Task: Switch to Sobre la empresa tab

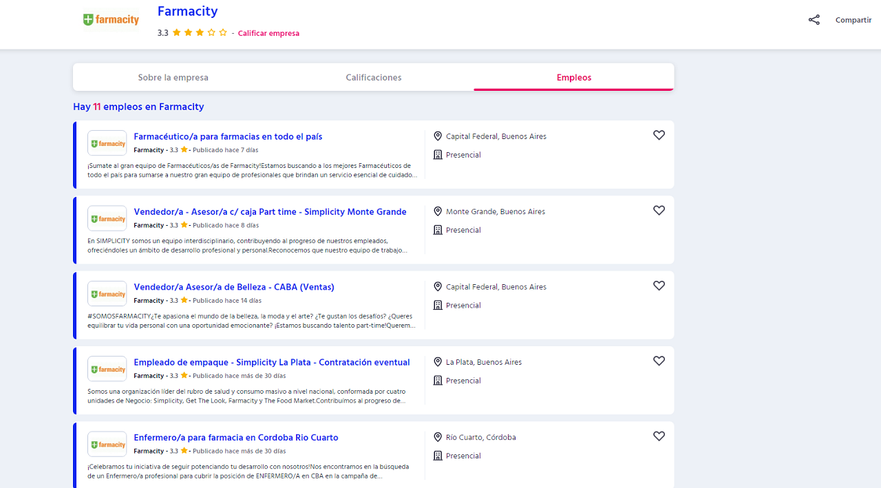Action: click(173, 78)
